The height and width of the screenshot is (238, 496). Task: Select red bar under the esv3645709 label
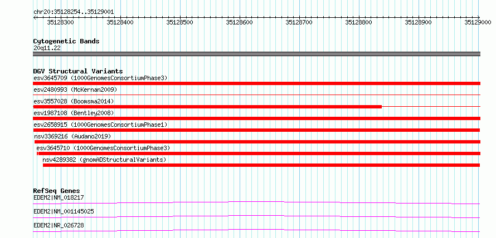coord(256,83)
